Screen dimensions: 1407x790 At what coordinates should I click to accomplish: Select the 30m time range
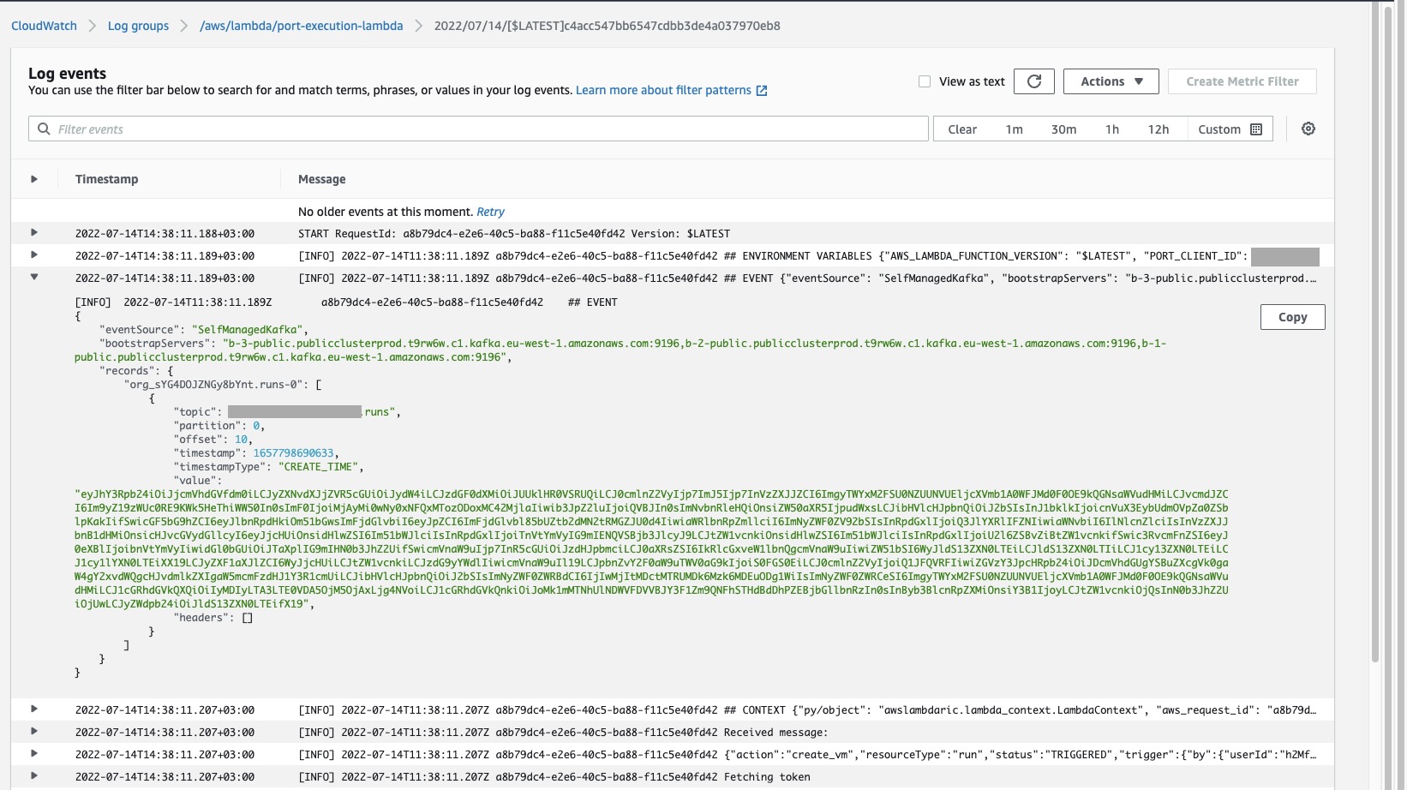tap(1064, 129)
